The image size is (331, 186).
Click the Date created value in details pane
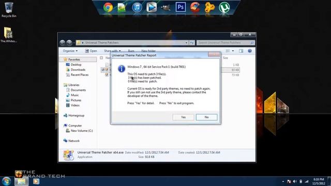[x=208, y=152]
